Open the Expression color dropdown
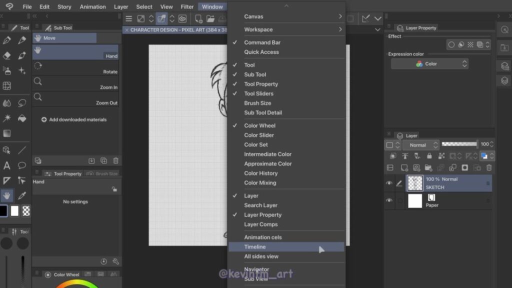The height and width of the screenshot is (288, 512). point(429,64)
